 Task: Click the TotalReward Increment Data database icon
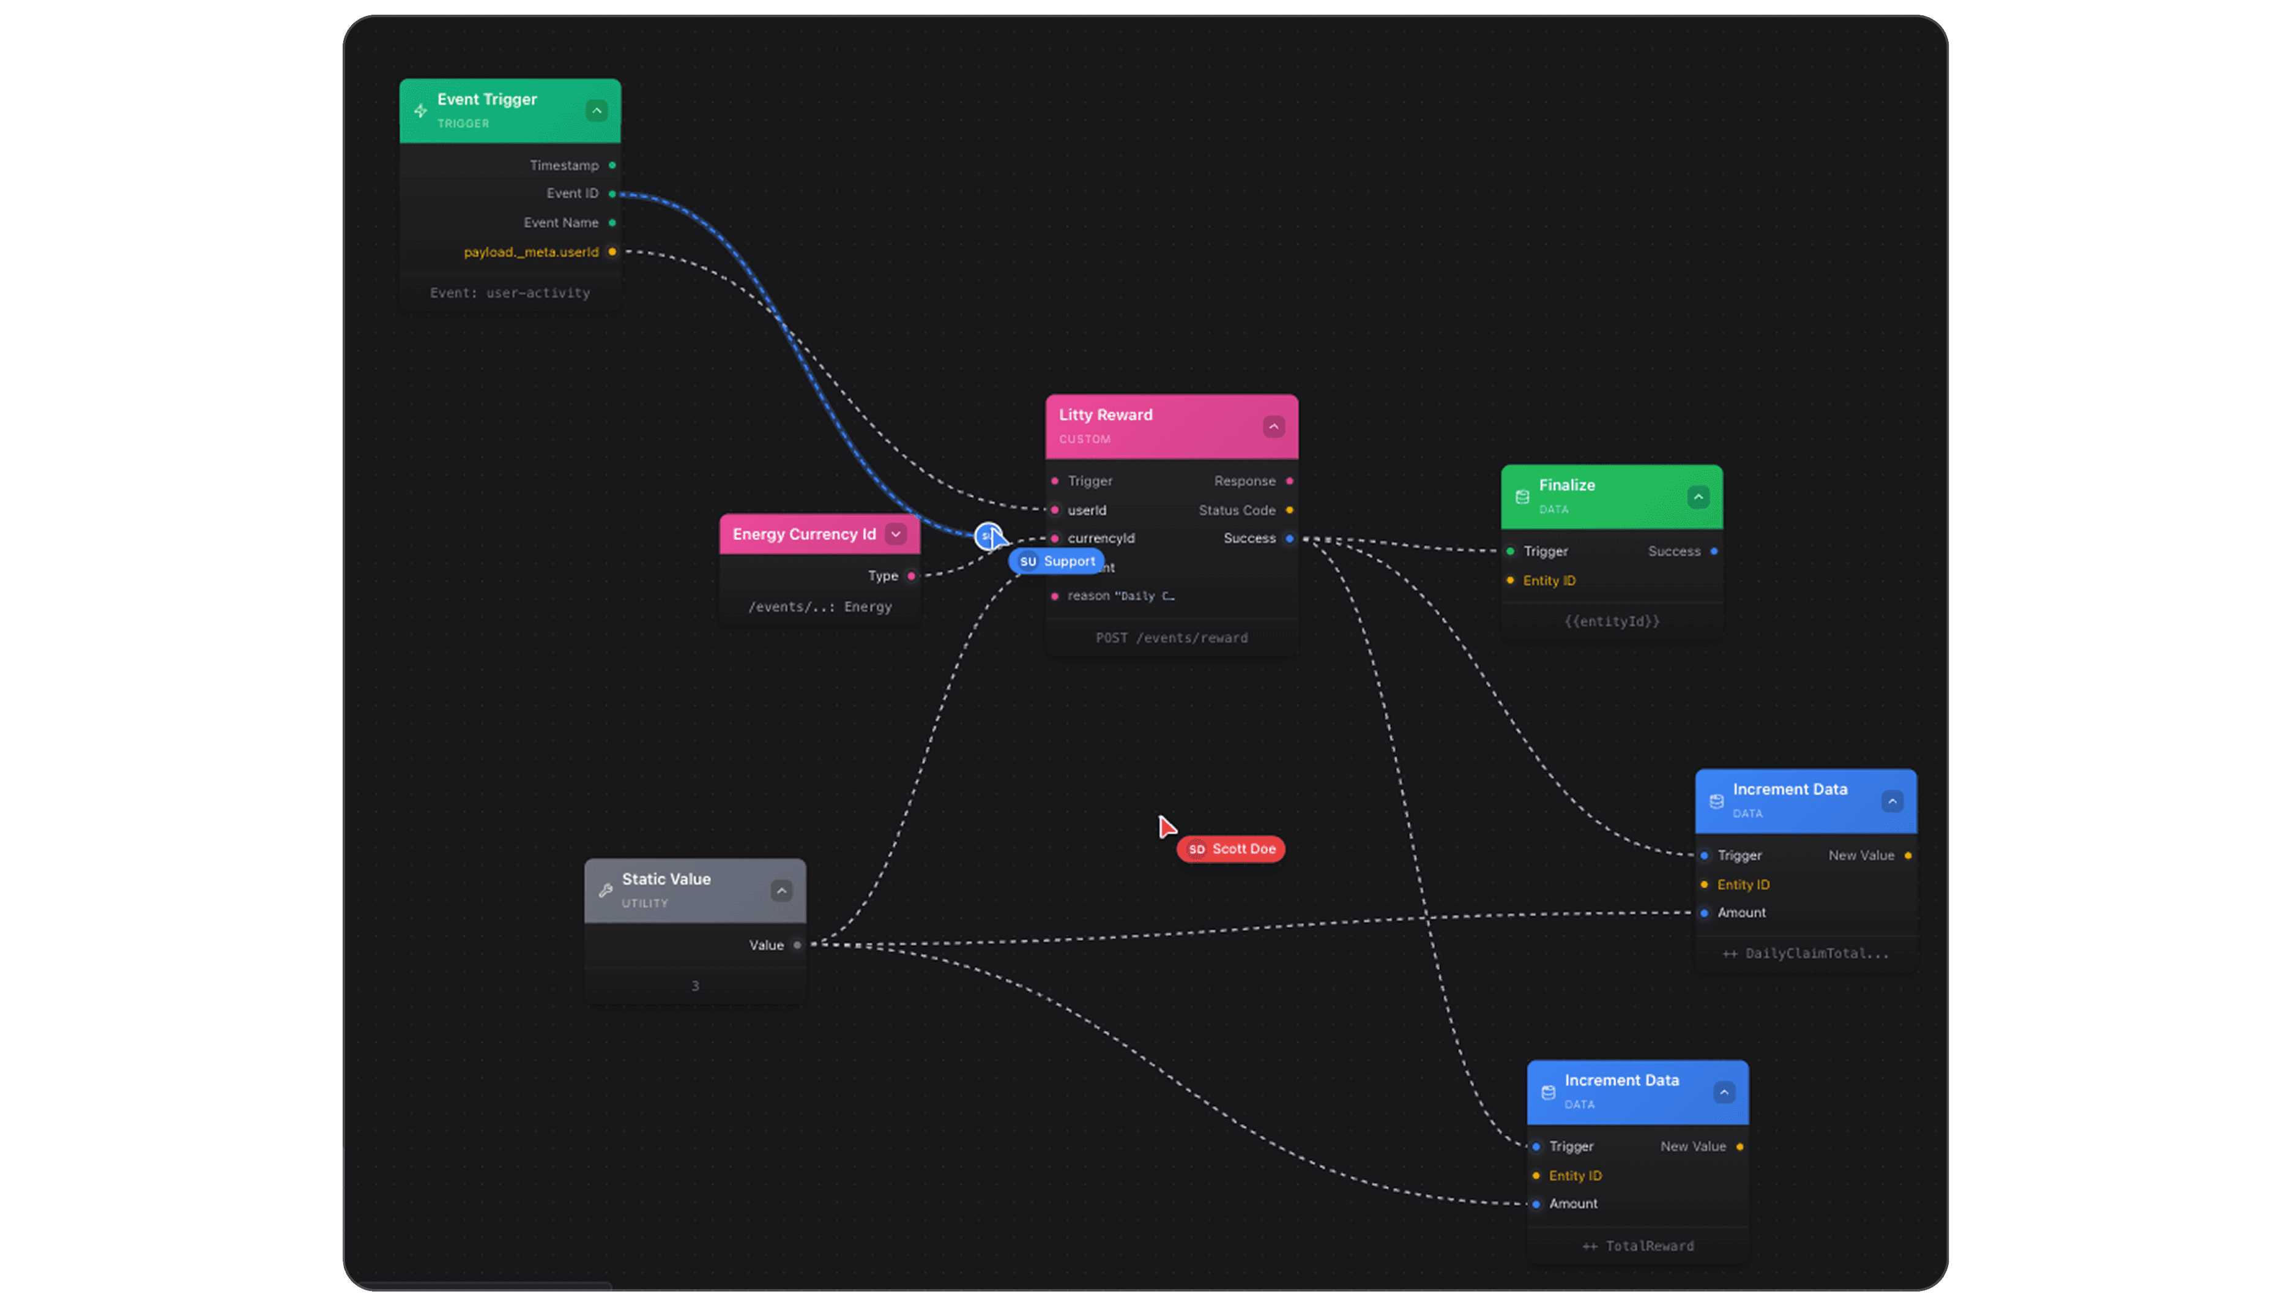click(x=1548, y=1092)
